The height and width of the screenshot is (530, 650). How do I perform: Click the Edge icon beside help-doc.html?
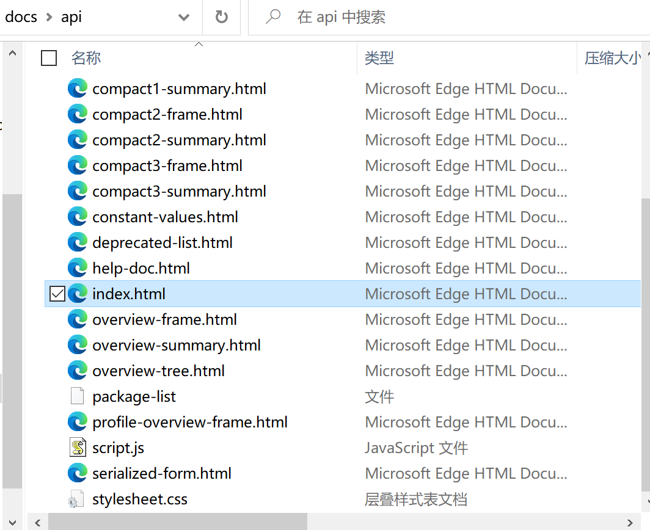point(78,268)
